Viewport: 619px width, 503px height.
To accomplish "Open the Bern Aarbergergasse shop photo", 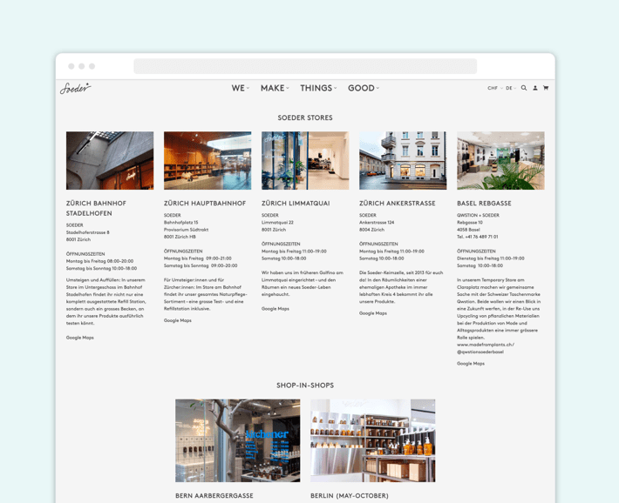I will [238, 440].
